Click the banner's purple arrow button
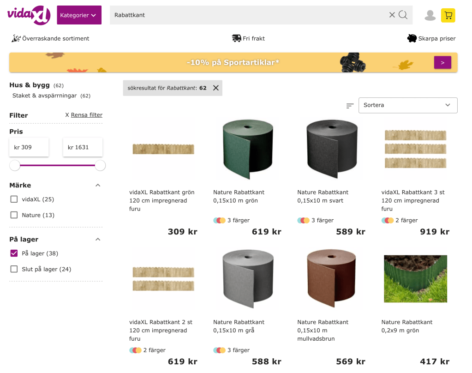Screen dimensions: 472x373 point(442,62)
